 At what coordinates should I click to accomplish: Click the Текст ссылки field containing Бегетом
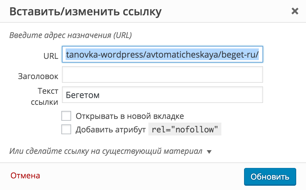tap(163, 95)
